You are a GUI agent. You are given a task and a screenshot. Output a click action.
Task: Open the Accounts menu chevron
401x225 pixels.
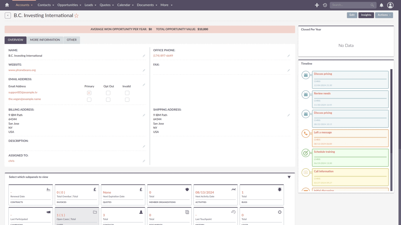32,5
